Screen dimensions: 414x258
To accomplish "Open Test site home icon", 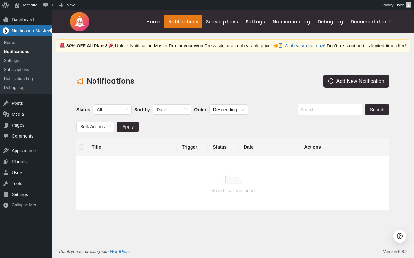I will click(17, 5).
